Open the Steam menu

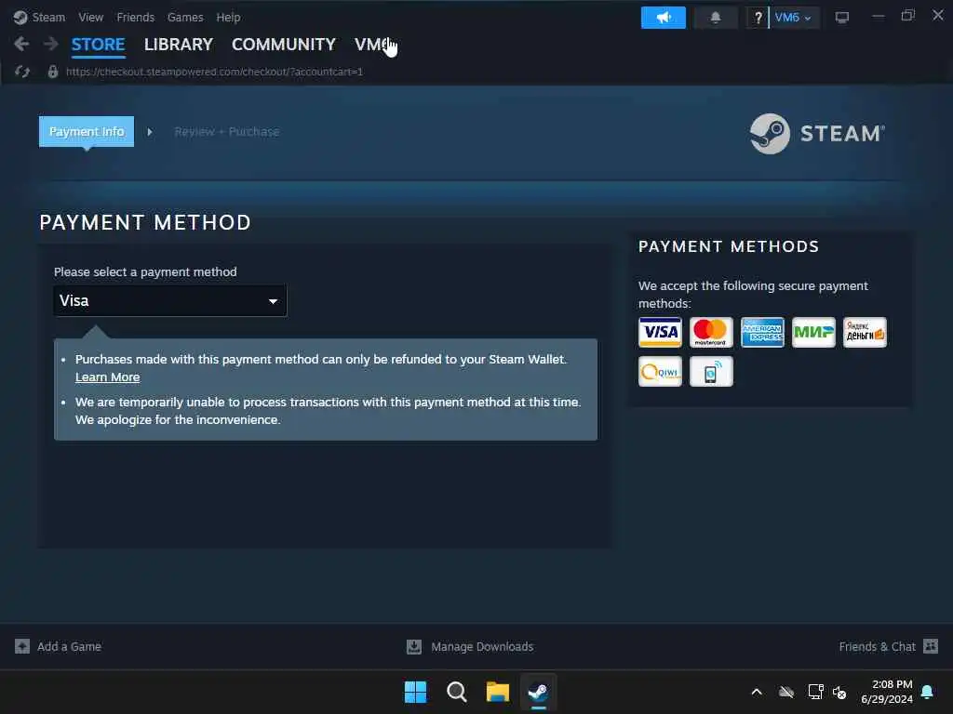click(x=48, y=17)
